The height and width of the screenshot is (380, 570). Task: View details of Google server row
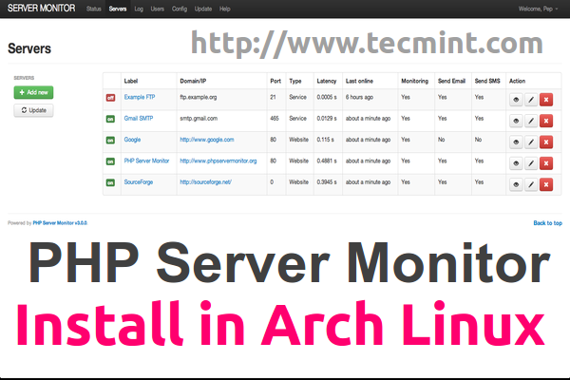(516, 142)
